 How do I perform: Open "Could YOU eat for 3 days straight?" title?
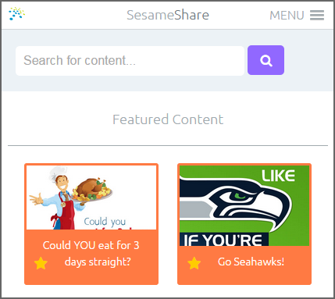tap(91, 254)
